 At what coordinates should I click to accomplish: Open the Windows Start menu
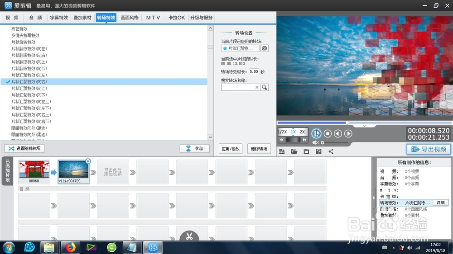coord(9,247)
